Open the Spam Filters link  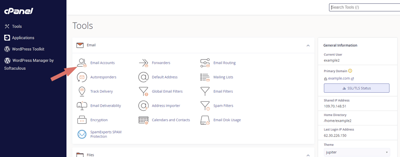[x=223, y=106]
